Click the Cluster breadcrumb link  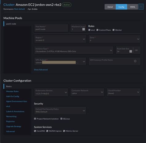pyautogui.click(x=9, y=5)
